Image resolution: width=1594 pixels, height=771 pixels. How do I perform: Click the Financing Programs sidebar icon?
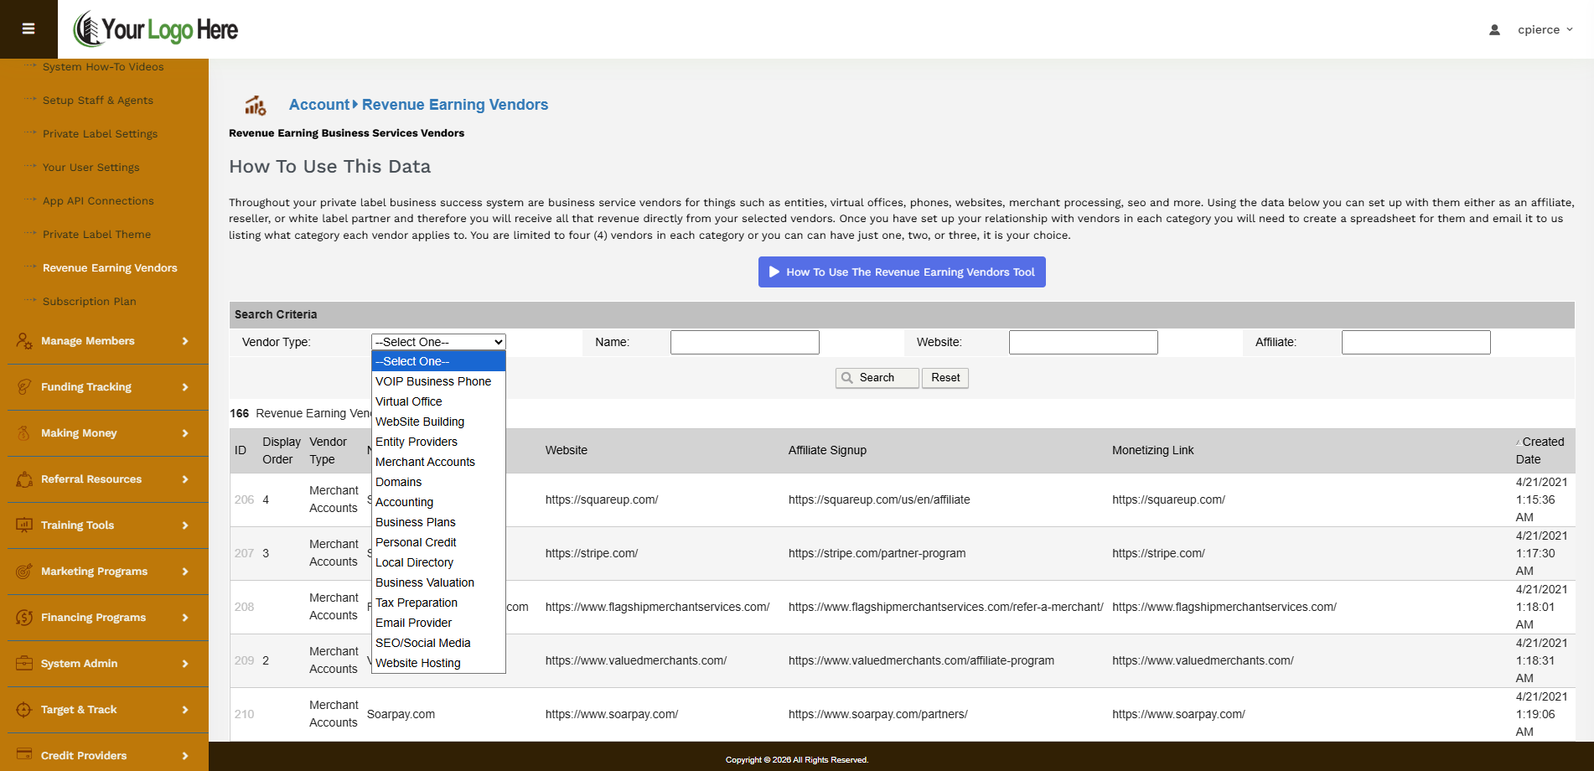click(x=24, y=618)
